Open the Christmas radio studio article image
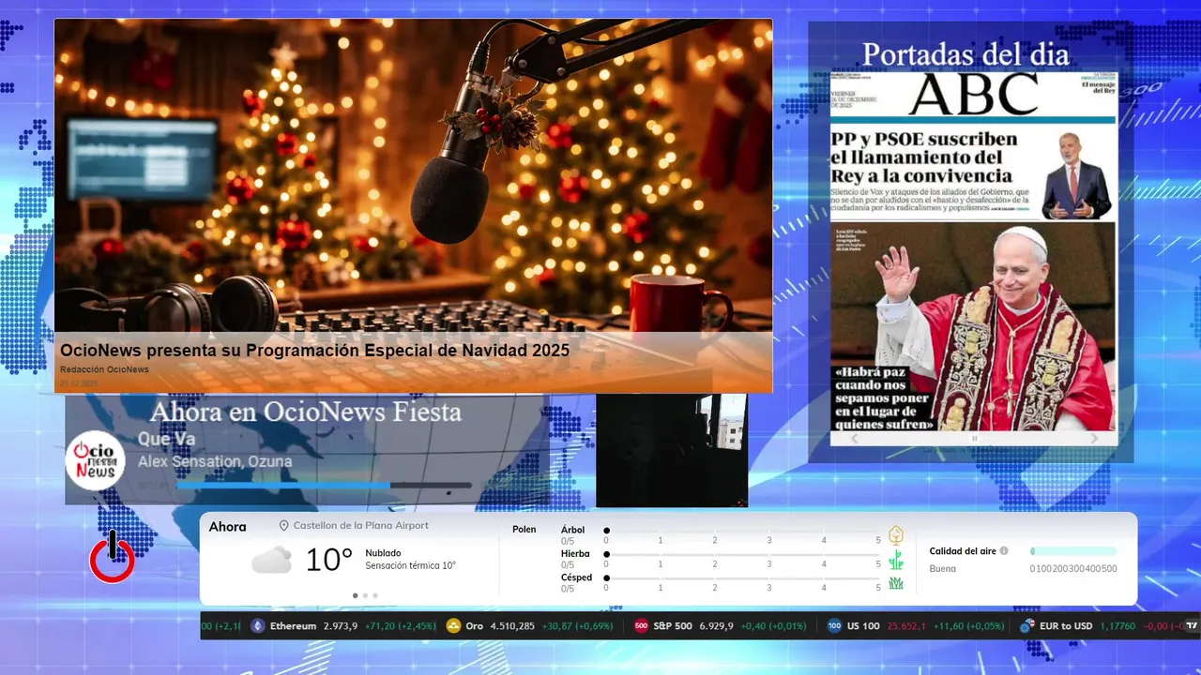 414,175
